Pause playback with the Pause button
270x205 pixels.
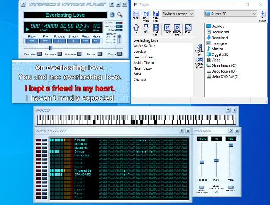pyautogui.click(x=59, y=41)
